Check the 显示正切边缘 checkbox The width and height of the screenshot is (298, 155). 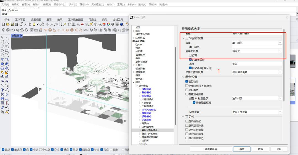point(187,125)
